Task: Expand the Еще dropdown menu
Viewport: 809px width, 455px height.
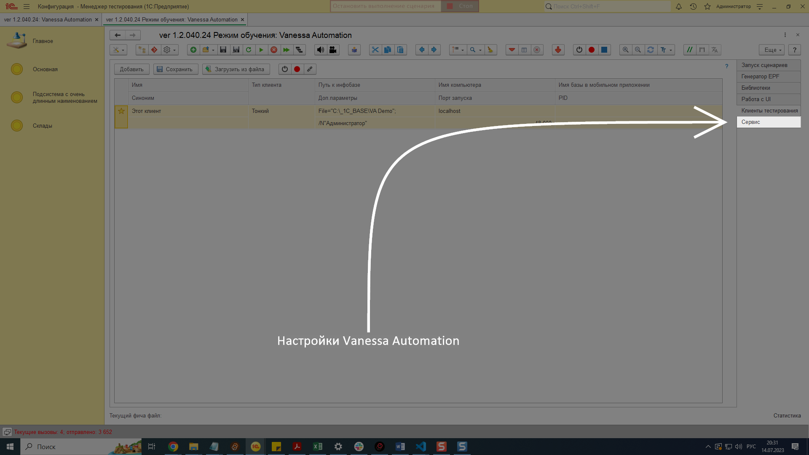Action: (772, 50)
